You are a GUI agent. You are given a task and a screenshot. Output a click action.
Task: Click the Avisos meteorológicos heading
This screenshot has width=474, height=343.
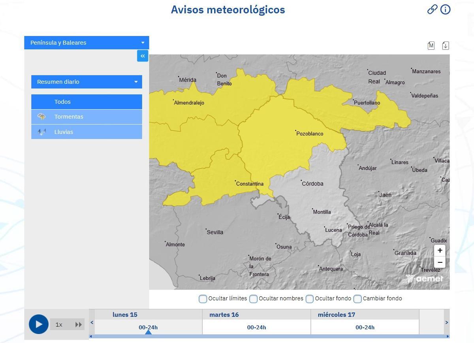(228, 9)
